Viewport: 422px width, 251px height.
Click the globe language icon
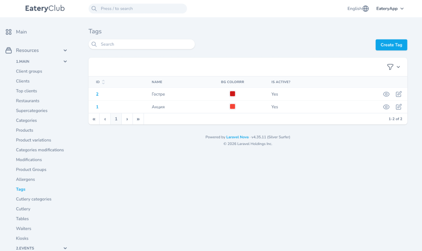(x=366, y=8)
